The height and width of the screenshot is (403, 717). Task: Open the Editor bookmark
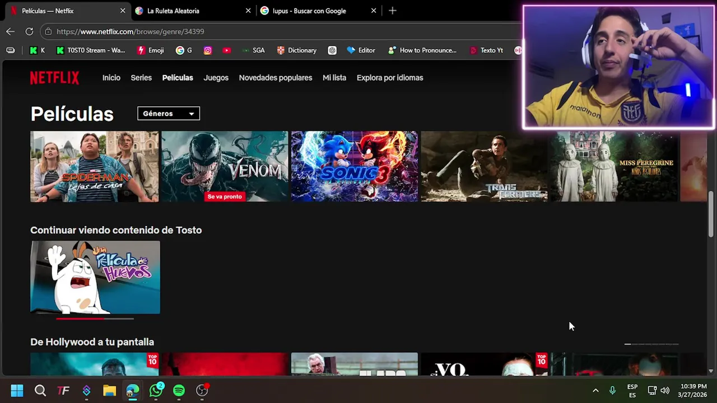361,50
